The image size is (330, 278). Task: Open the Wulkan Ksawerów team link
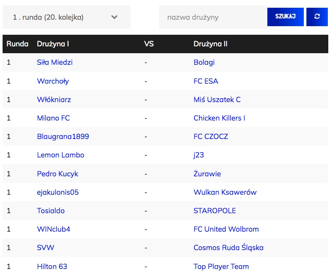(225, 192)
